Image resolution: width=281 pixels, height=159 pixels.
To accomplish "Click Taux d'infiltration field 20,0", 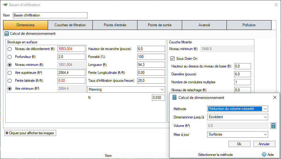I will point(151,81).
